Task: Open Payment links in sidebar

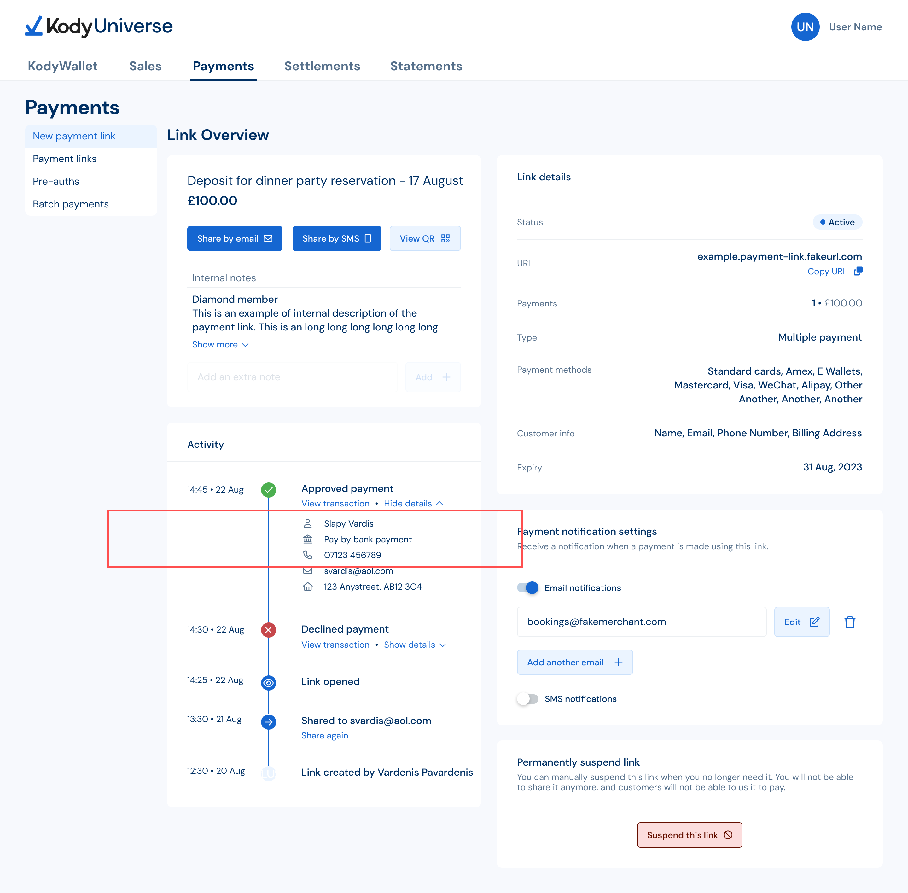Action: (91, 159)
